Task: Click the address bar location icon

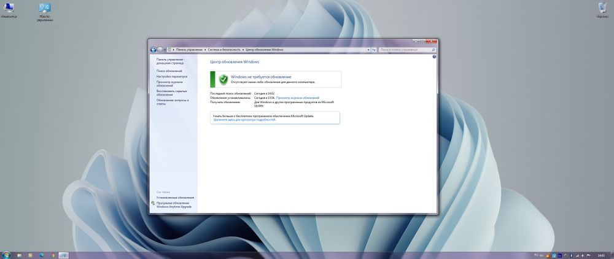Action: (x=169, y=50)
